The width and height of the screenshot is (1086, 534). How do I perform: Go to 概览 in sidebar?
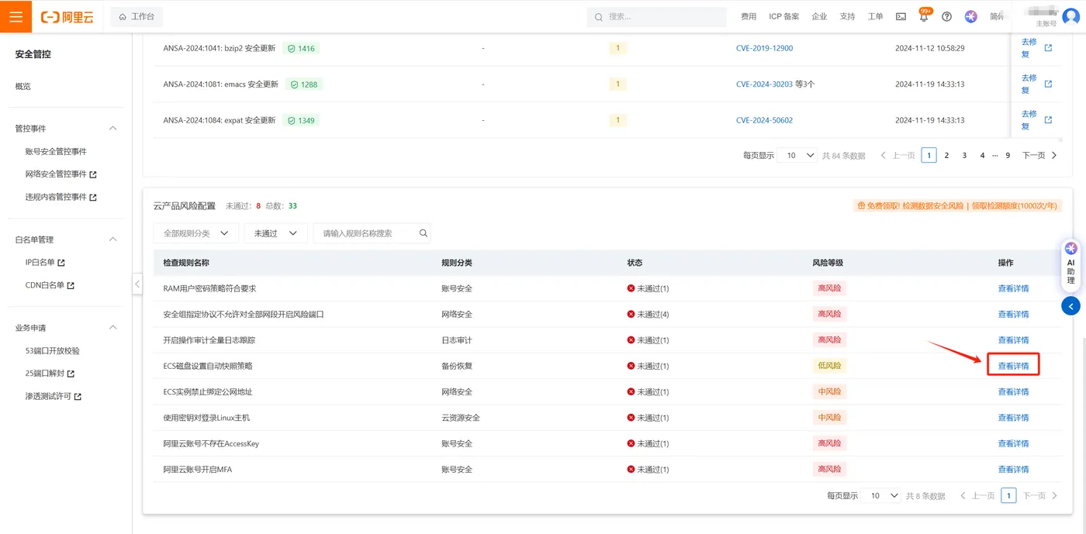tap(23, 86)
